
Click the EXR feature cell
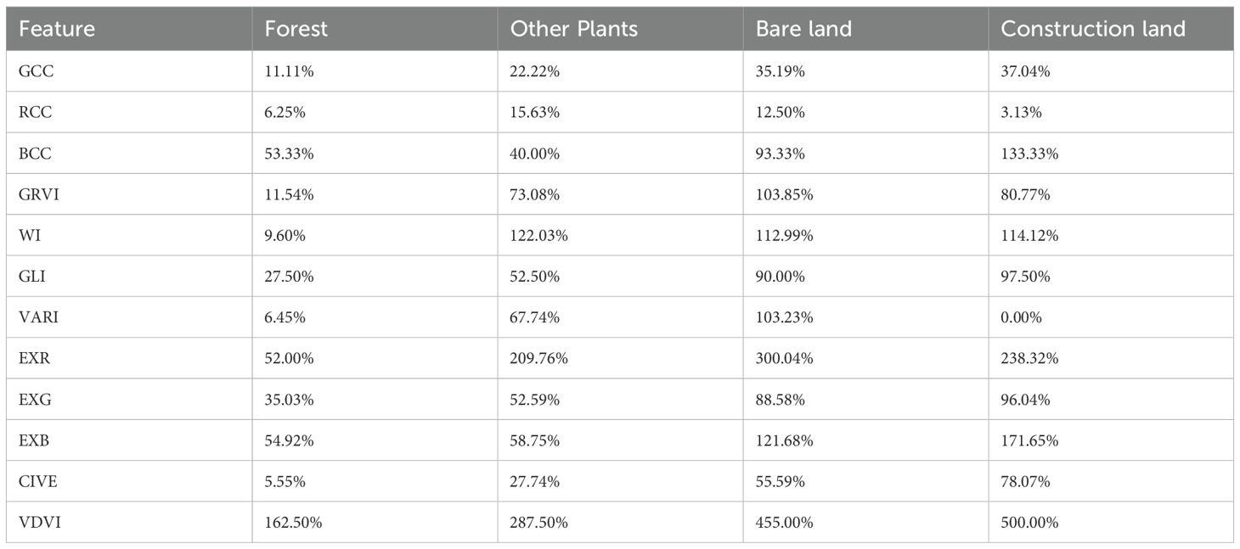[33, 358]
